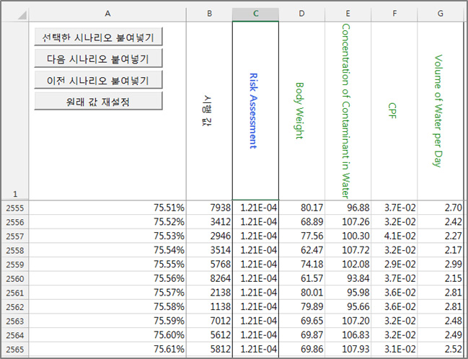Click trial value cell 7012
This screenshot has height=359, width=468.
point(209,321)
